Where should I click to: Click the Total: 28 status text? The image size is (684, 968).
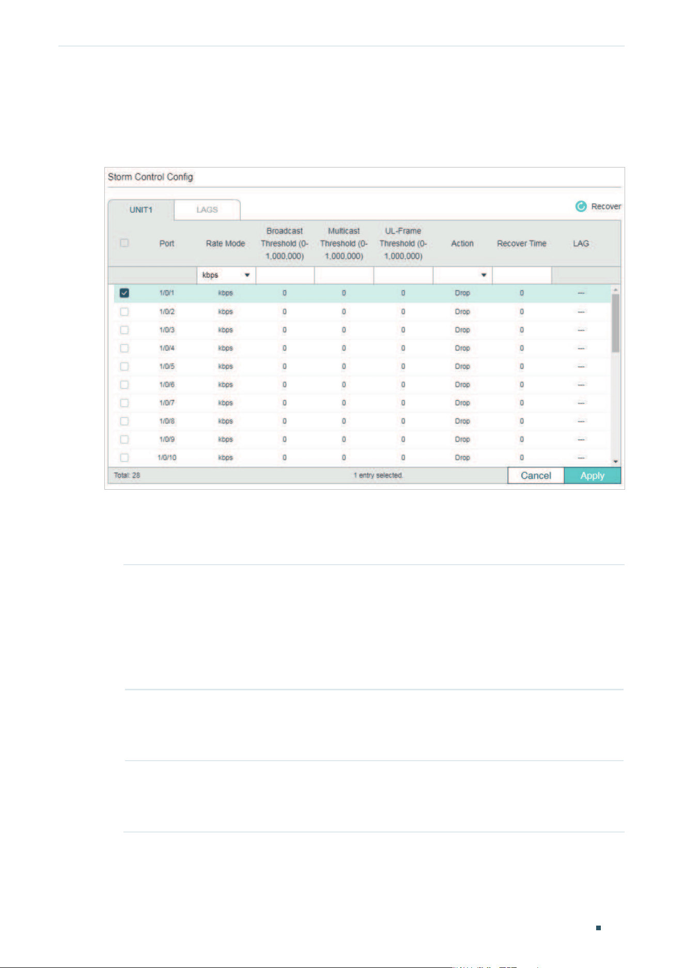coord(127,475)
